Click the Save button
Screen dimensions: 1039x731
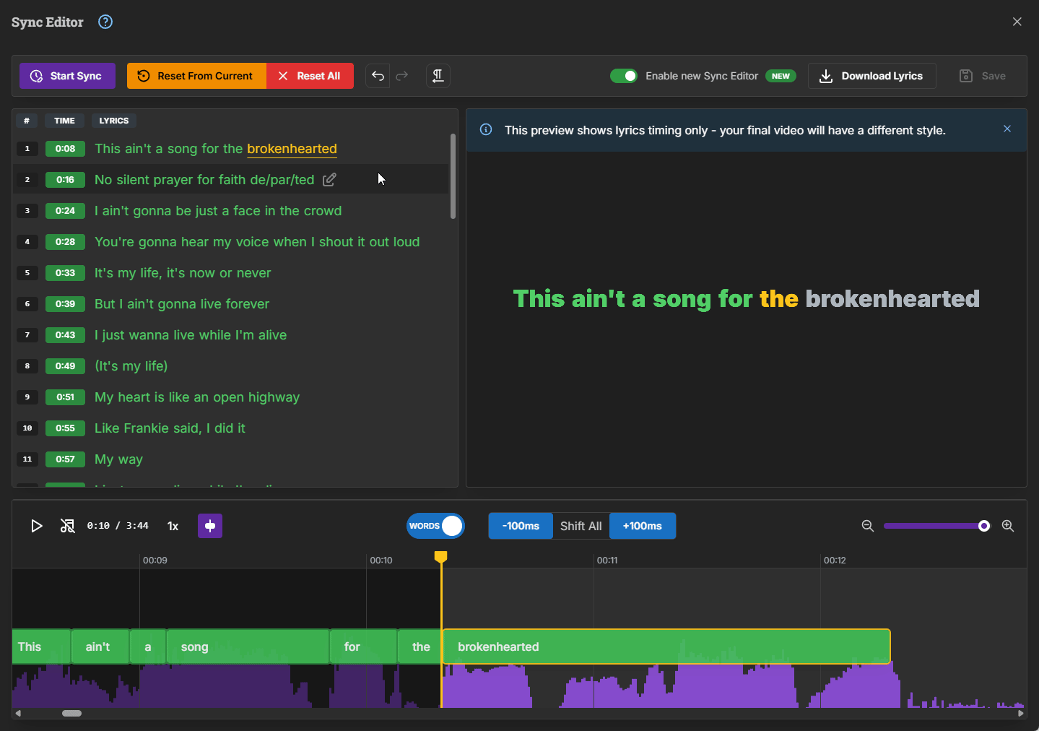982,76
